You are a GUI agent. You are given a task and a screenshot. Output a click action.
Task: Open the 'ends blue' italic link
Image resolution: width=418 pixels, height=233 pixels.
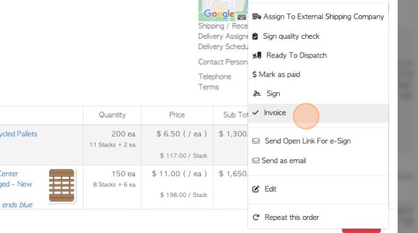17,205
